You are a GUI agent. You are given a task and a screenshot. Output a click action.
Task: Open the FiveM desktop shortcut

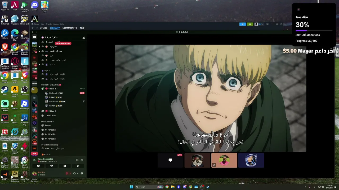(x=15, y=6)
